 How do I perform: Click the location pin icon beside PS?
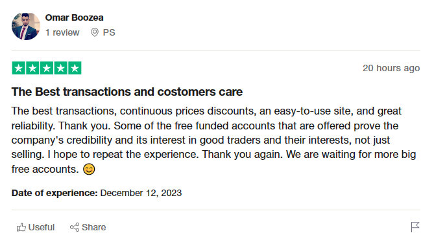[95, 32]
